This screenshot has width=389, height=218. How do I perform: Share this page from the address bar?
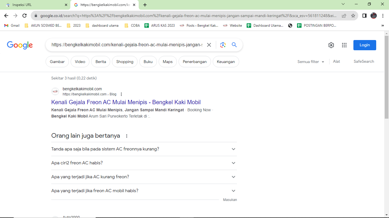point(344,16)
